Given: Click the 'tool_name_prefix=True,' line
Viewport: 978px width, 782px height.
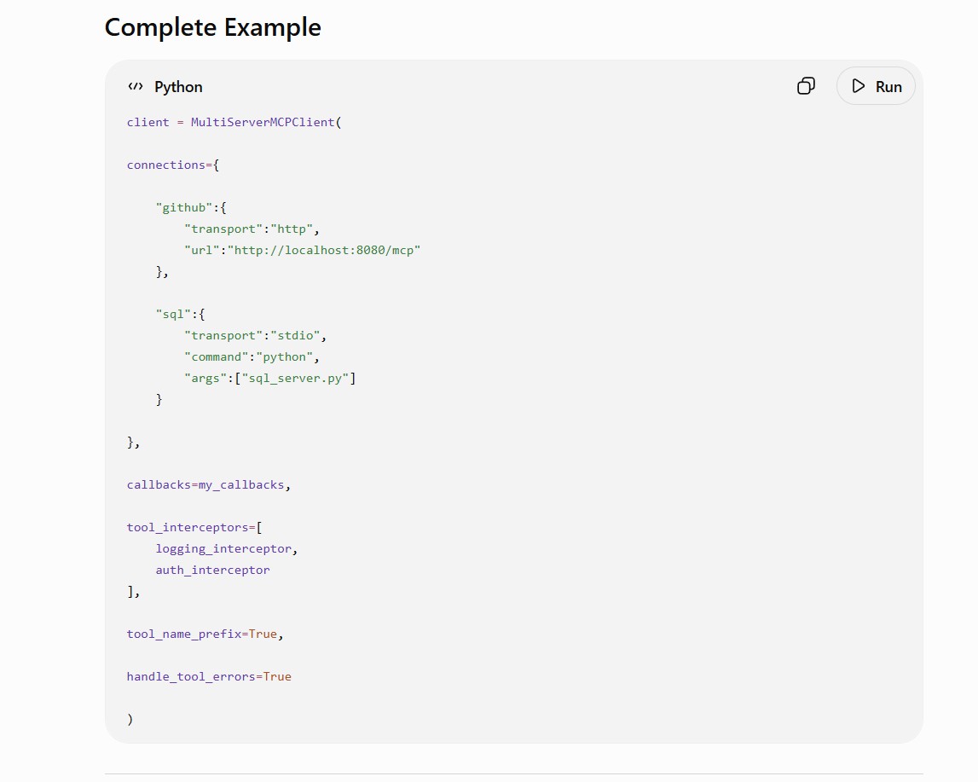Looking at the screenshot, I should (x=205, y=634).
